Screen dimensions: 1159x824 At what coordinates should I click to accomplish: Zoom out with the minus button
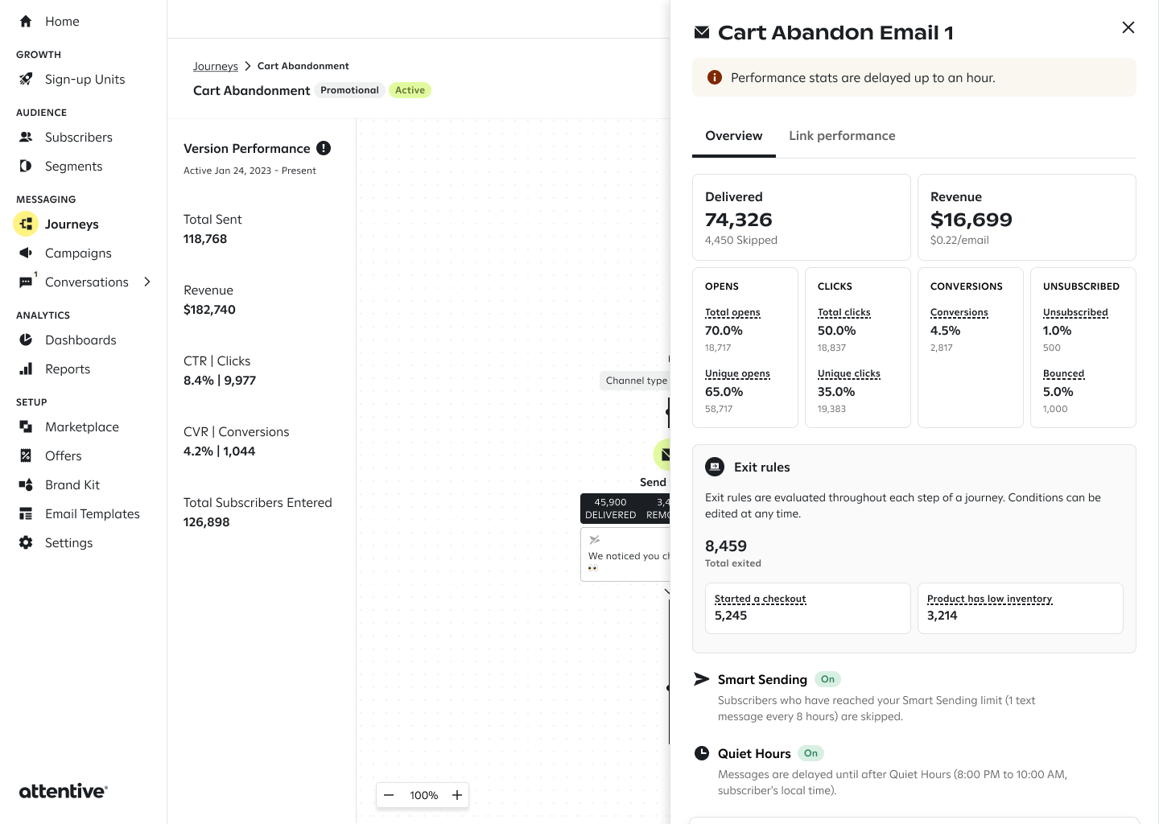point(389,795)
